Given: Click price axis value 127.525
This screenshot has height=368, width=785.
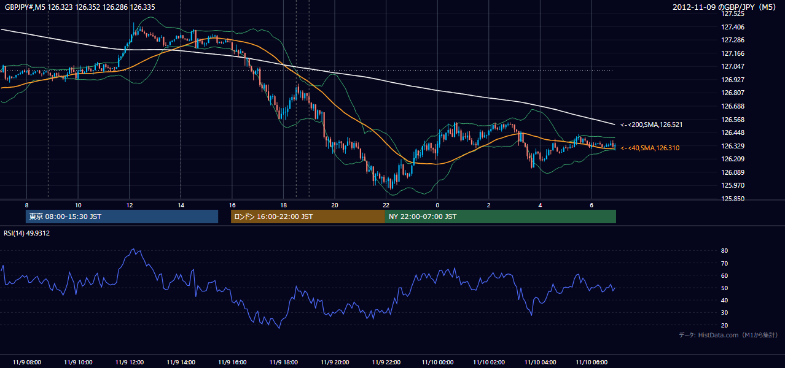Looking at the screenshot, I should [732, 13].
